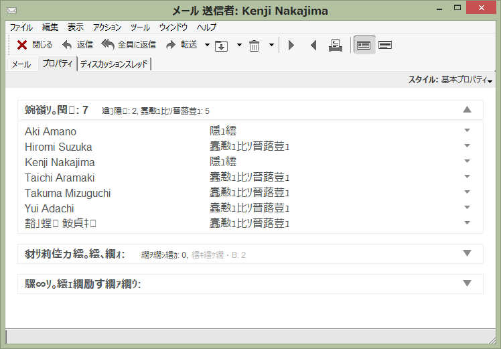Close the window with red X button
The image size is (501, 349).
point(481,7)
